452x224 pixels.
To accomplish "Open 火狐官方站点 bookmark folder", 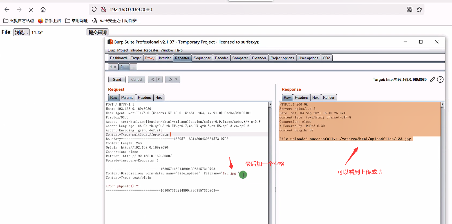I will point(19,21).
